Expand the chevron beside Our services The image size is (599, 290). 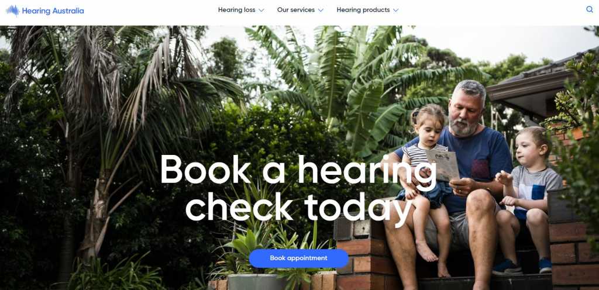pos(321,11)
